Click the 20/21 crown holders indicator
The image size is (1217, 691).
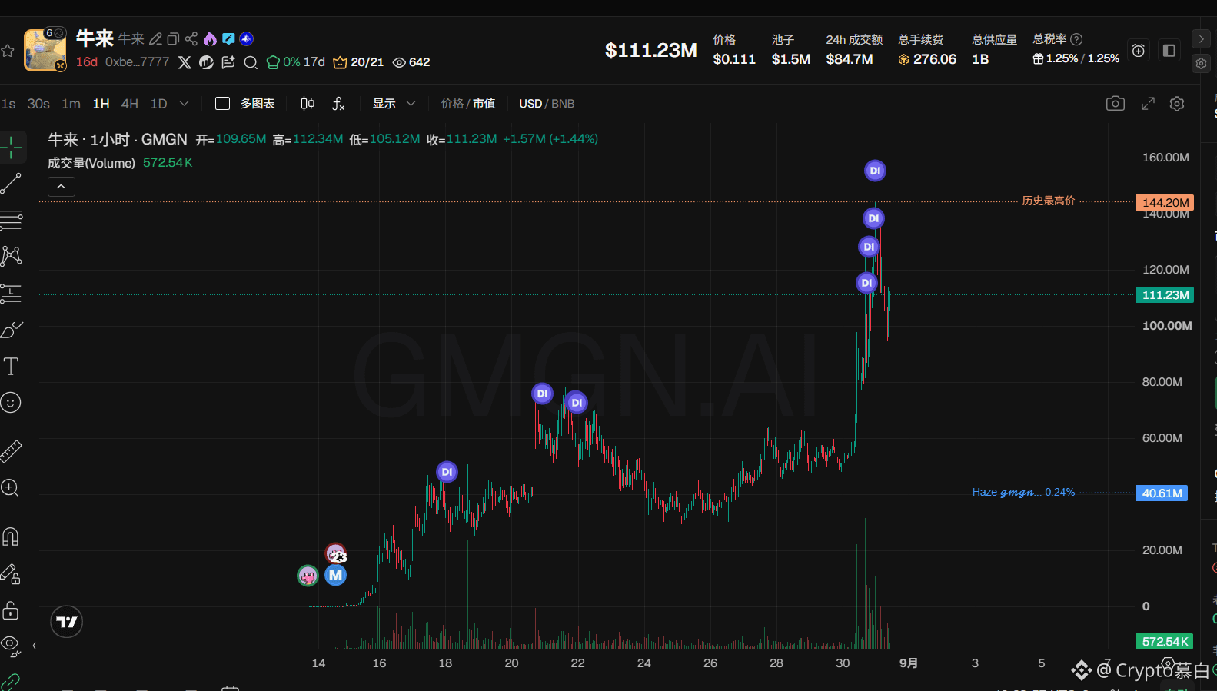[358, 62]
